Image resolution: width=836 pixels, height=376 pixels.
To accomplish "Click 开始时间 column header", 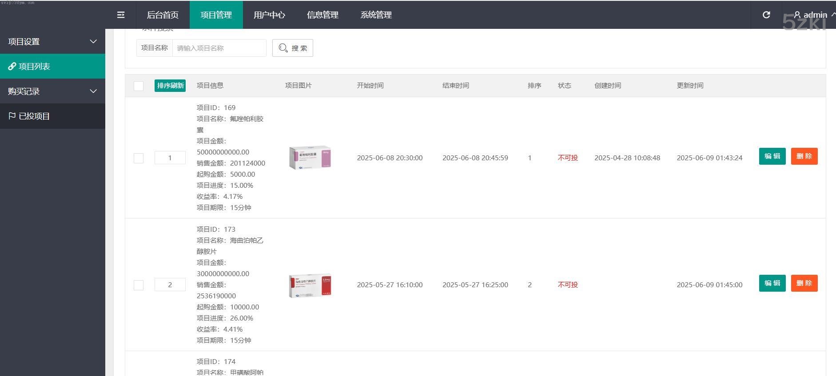I will click(370, 85).
